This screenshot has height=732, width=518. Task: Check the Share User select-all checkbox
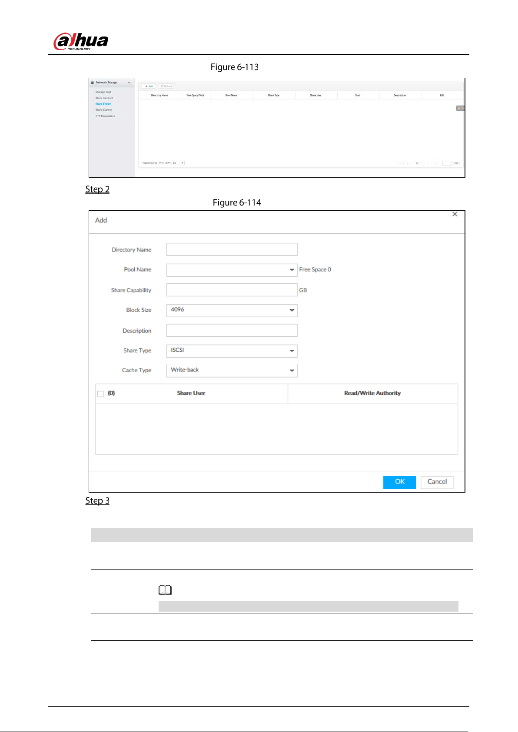click(100, 394)
